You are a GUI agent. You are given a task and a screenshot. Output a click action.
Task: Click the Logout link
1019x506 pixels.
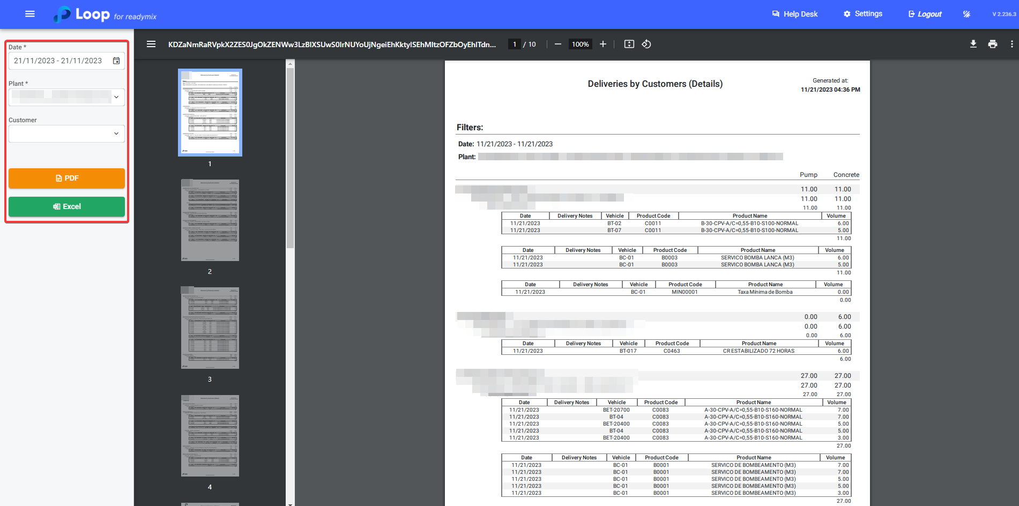point(925,14)
